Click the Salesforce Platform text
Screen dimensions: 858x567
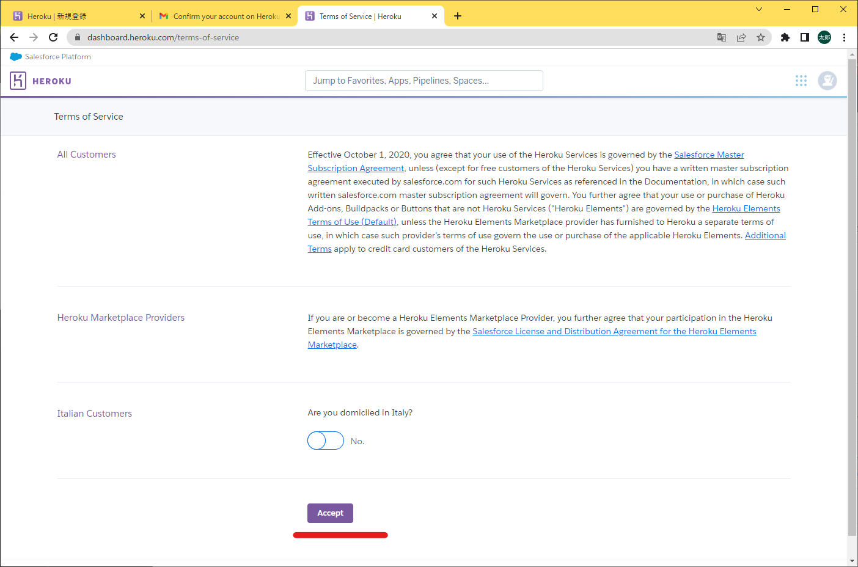pyautogui.click(x=58, y=57)
